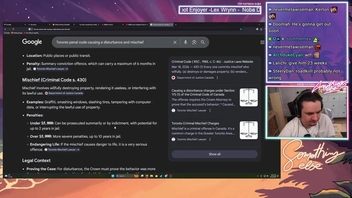Screen dimensions: 352x198
Task: Reload the page with the refresh icon
Action: tap(13, 29)
